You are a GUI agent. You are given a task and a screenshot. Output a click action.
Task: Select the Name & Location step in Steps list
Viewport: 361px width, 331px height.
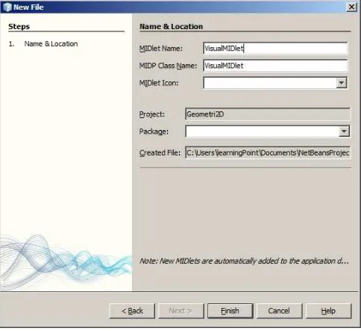coord(51,44)
